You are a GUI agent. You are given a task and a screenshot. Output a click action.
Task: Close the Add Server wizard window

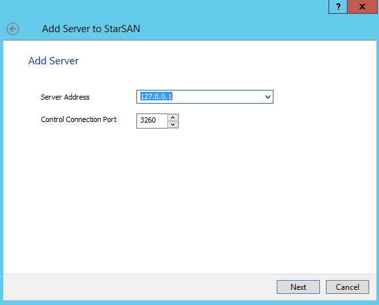362,7
